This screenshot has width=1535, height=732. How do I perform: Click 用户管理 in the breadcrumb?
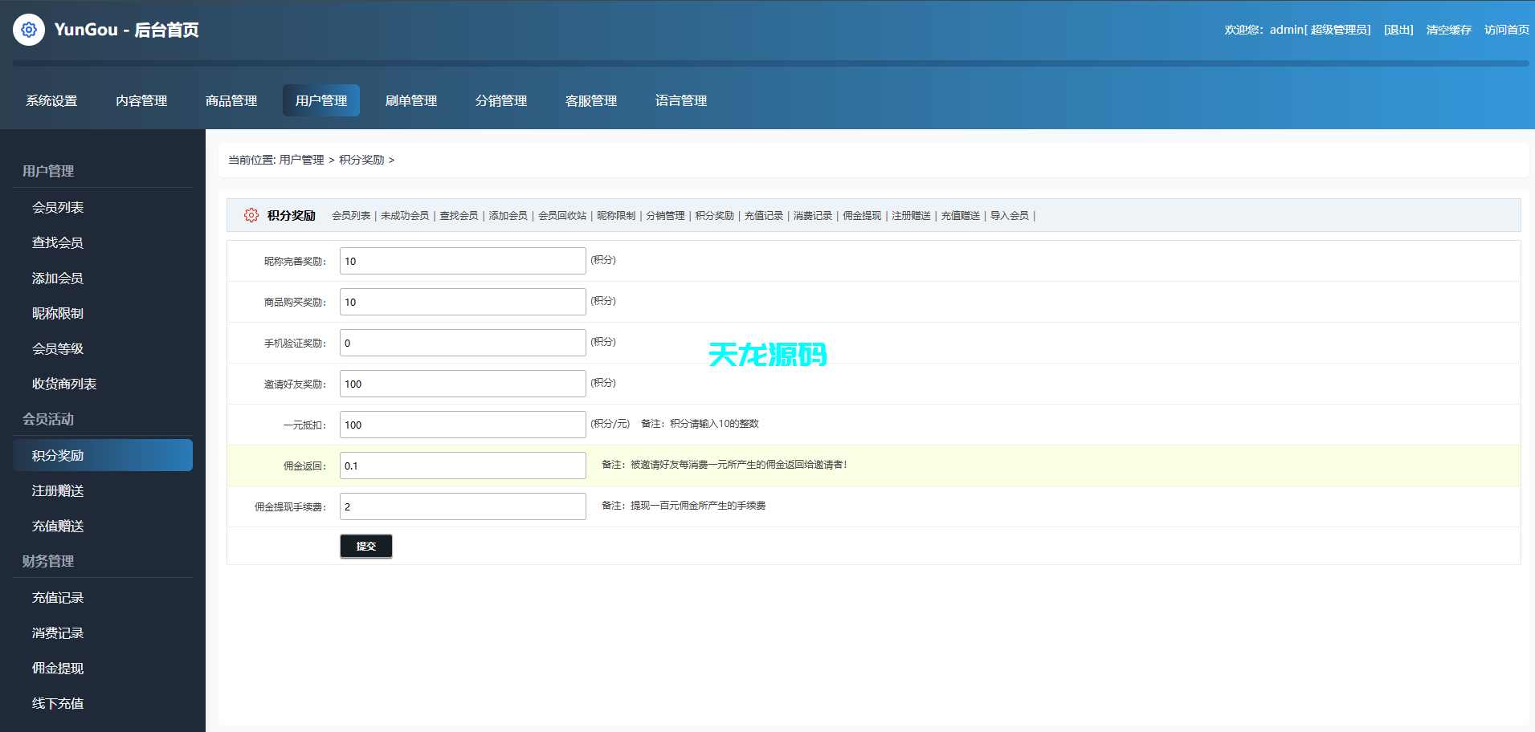tap(300, 160)
